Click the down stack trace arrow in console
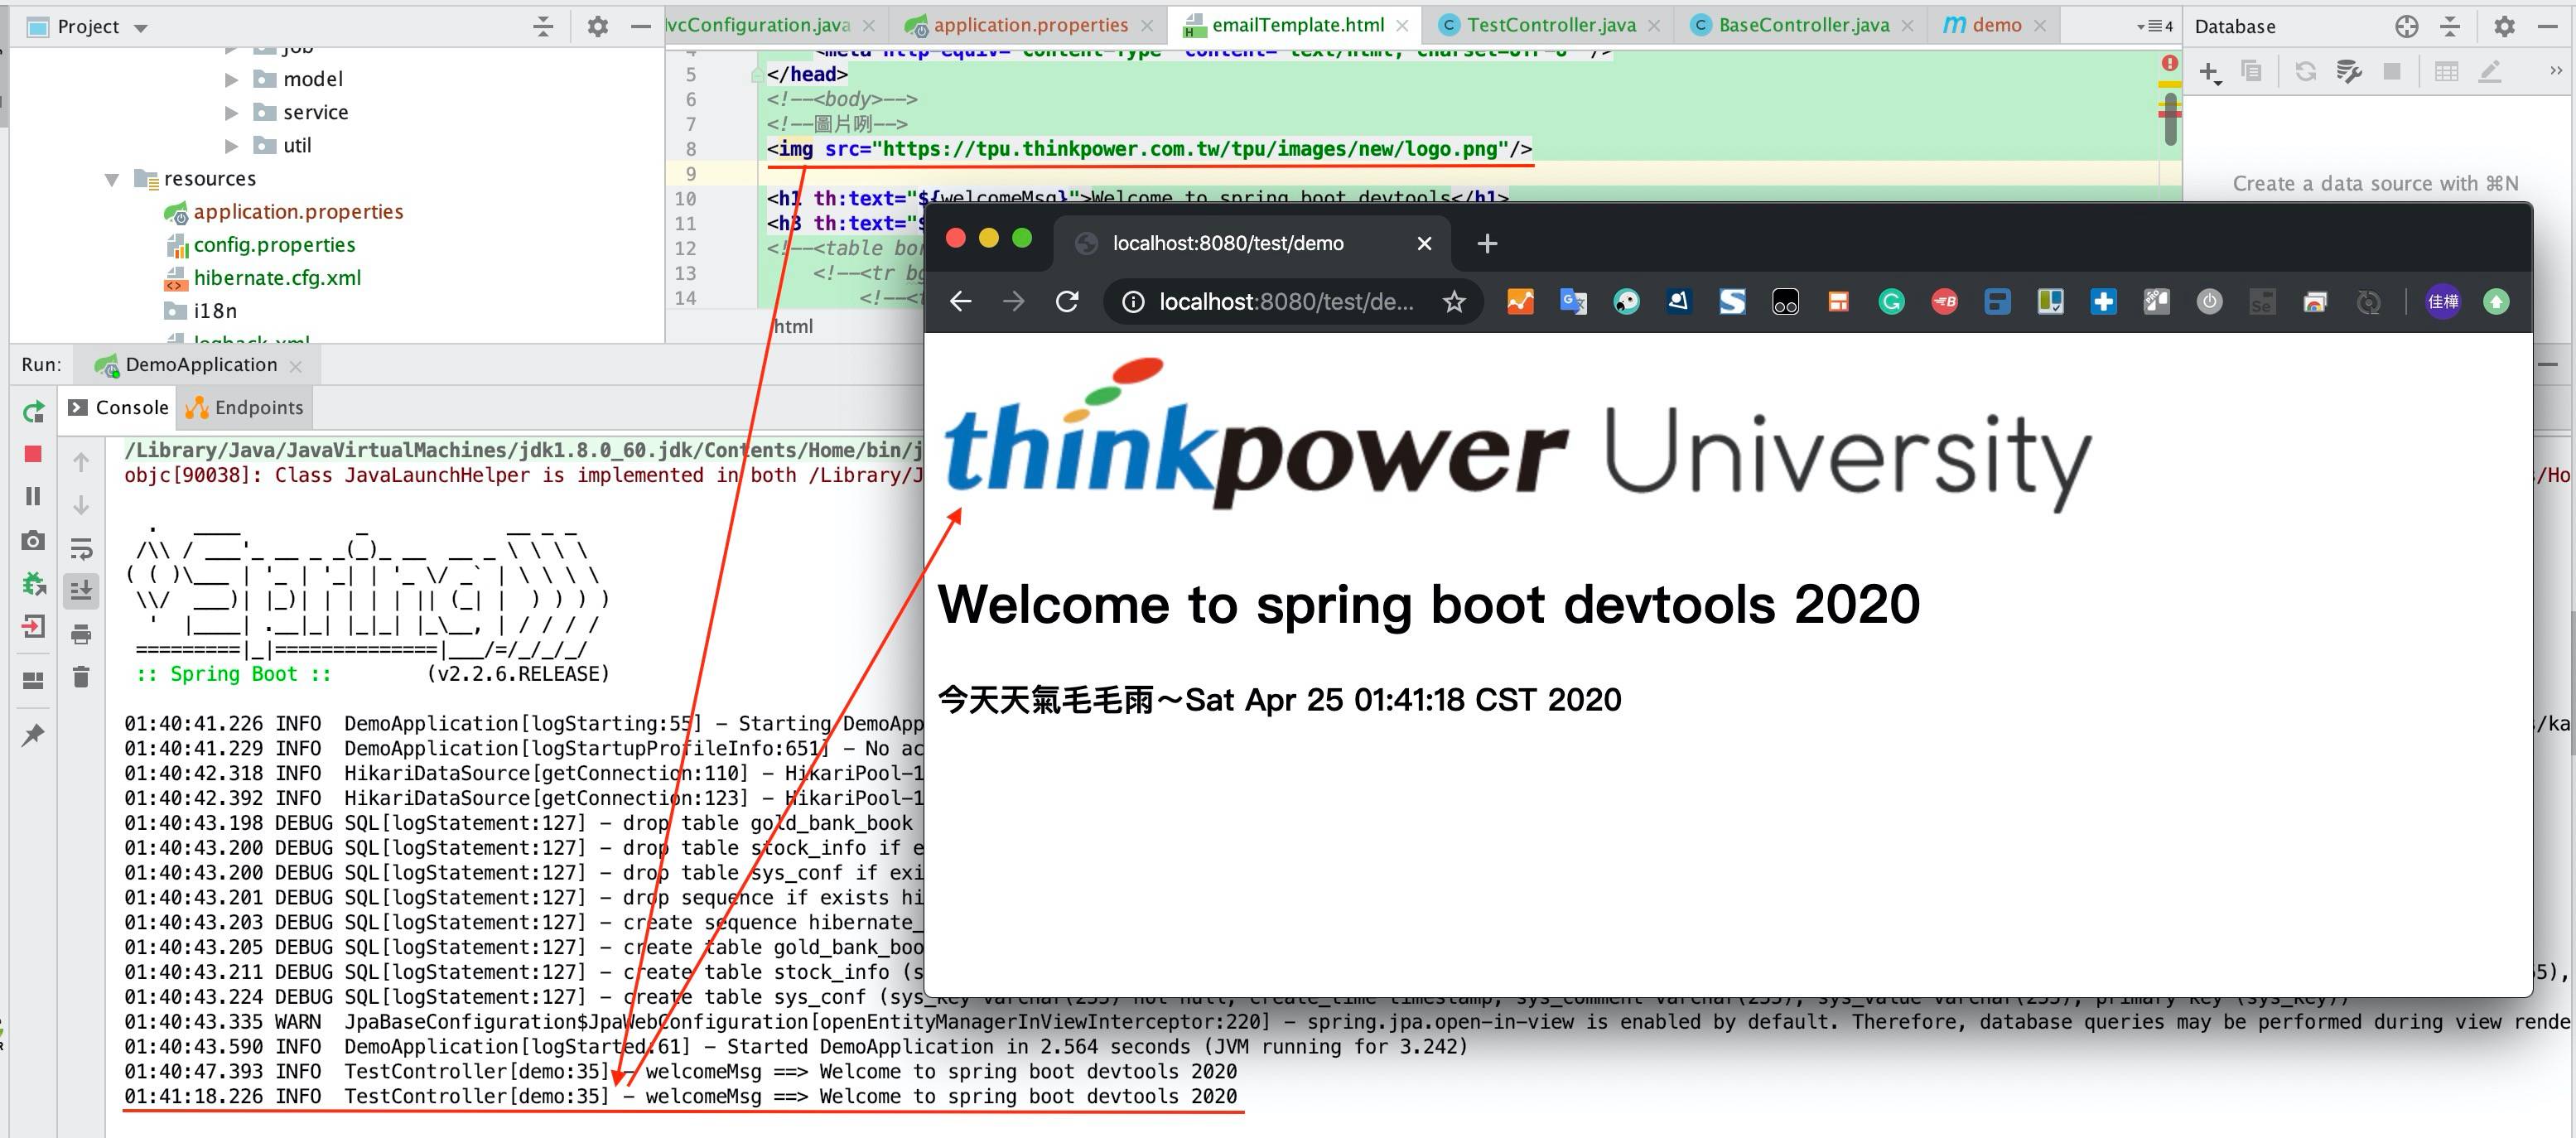 pos(82,505)
